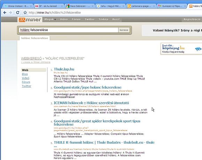
Task: Open the Térkép menu item
Action: tap(103, 19)
